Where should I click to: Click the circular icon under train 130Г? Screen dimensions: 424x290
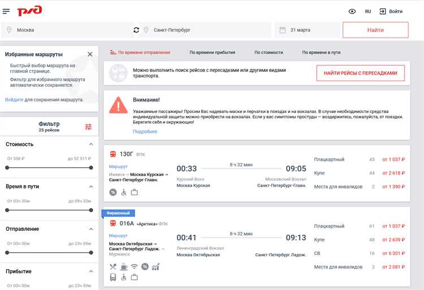pos(113,192)
